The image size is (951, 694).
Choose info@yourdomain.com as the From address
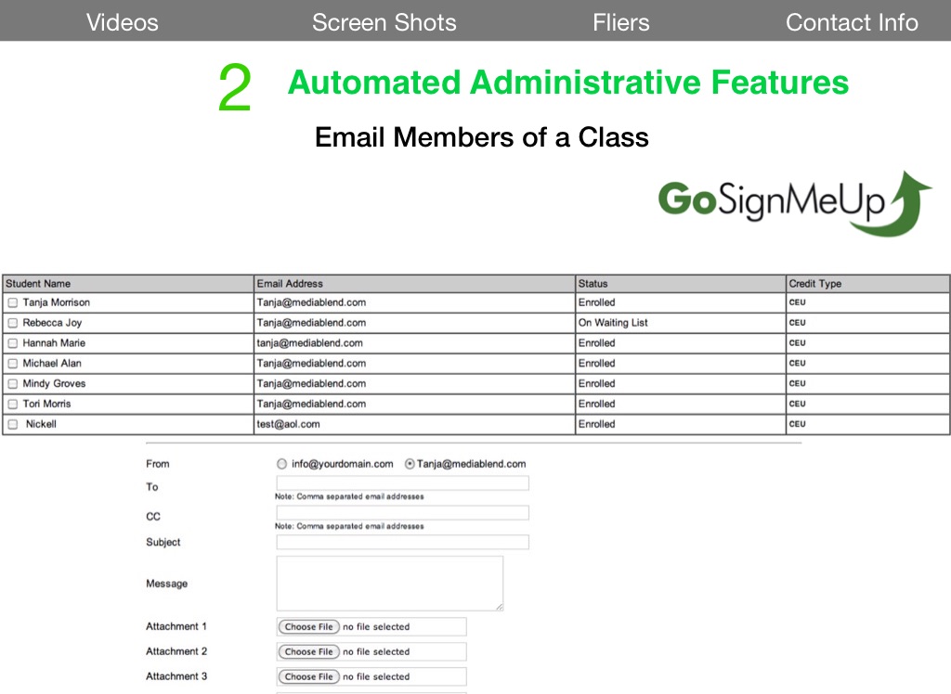pyautogui.click(x=282, y=464)
